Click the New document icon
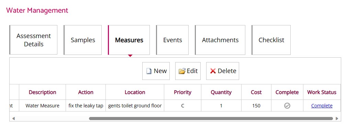 [x=149, y=71]
